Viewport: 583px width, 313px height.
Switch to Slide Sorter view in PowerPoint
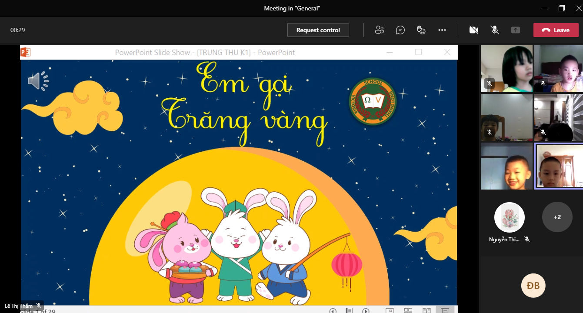tap(408, 310)
